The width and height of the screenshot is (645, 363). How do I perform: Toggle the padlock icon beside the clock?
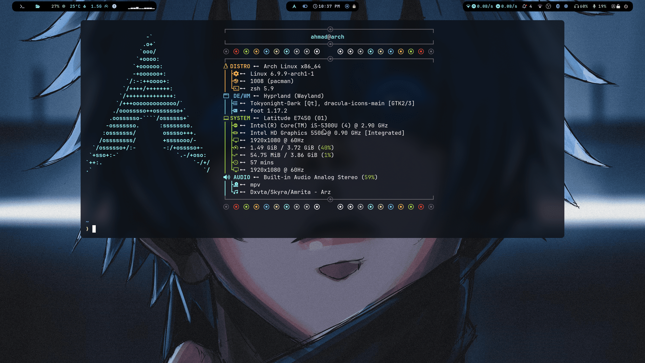(x=354, y=6)
